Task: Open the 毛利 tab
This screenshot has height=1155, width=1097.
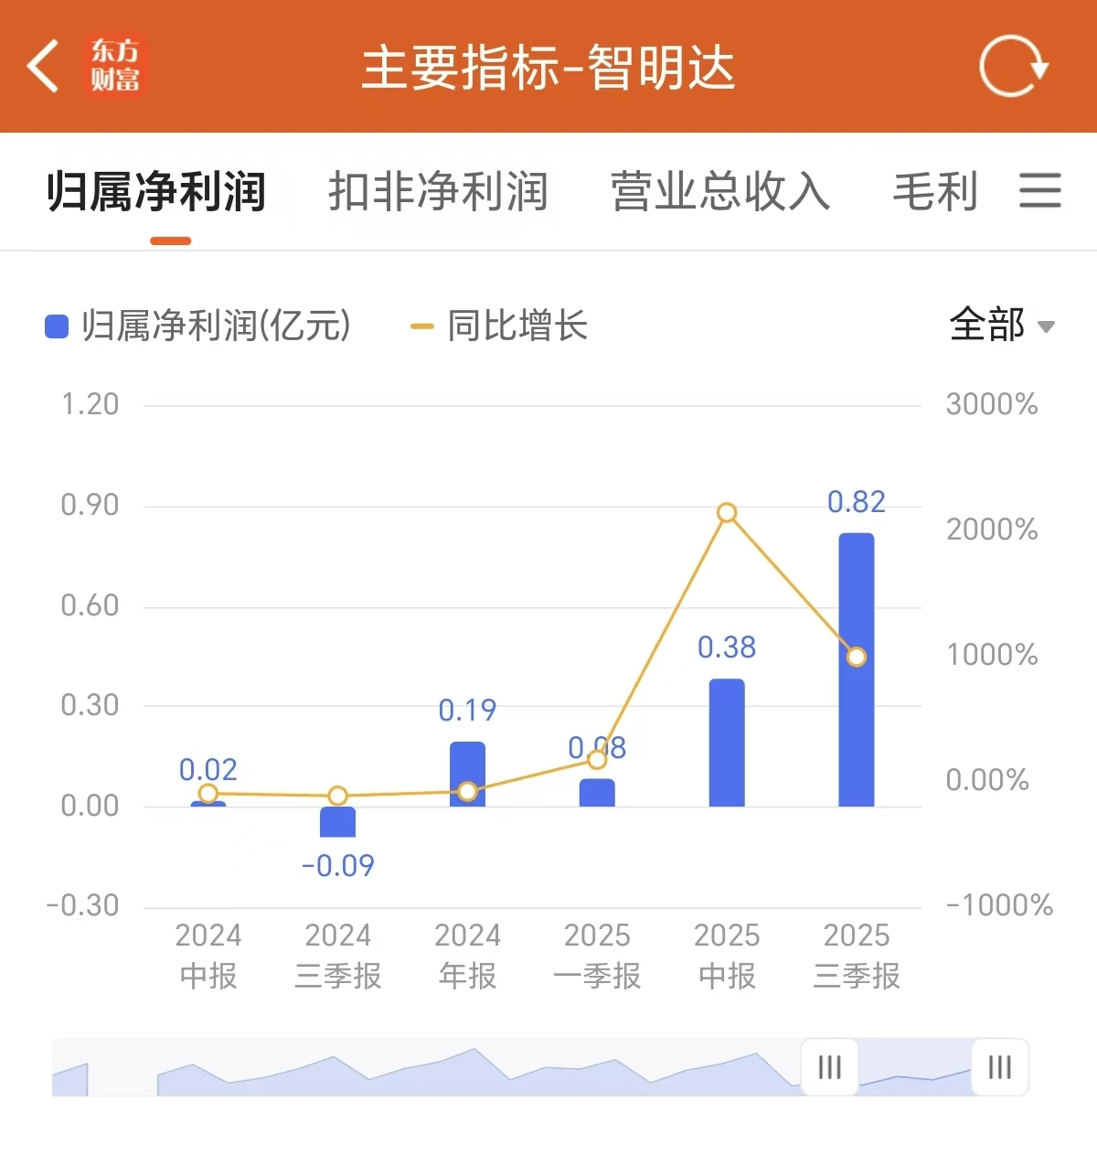Action: tap(935, 192)
